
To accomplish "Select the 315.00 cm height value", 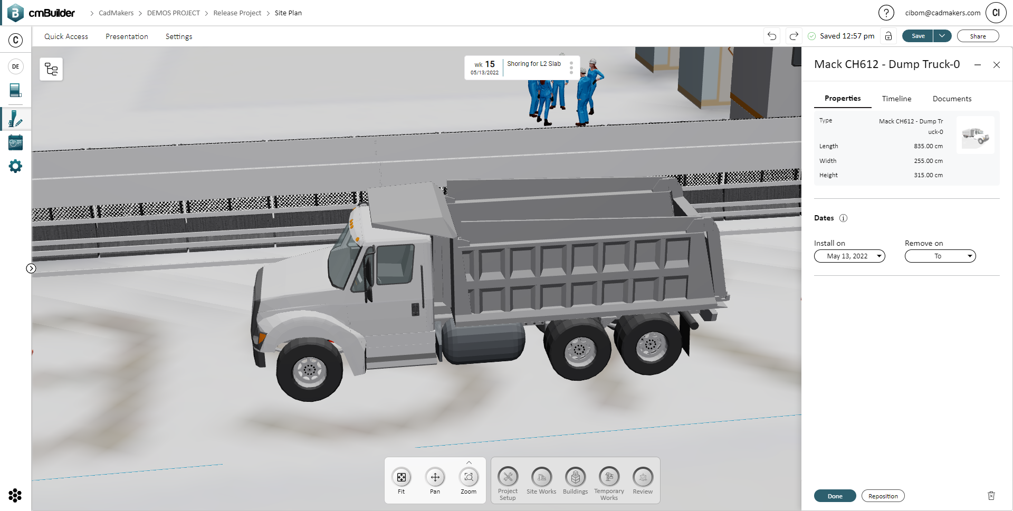I will click(x=928, y=175).
